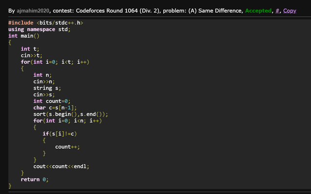Click the 'using namespace std;' line
The height and width of the screenshot is (194, 311).
[x=39, y=29]
